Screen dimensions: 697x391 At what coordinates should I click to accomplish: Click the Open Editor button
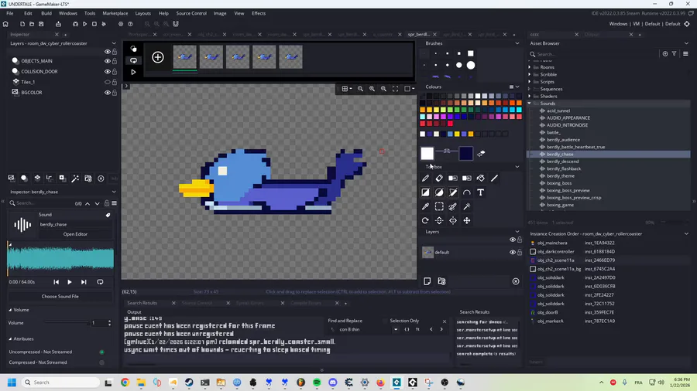point(75,234)
